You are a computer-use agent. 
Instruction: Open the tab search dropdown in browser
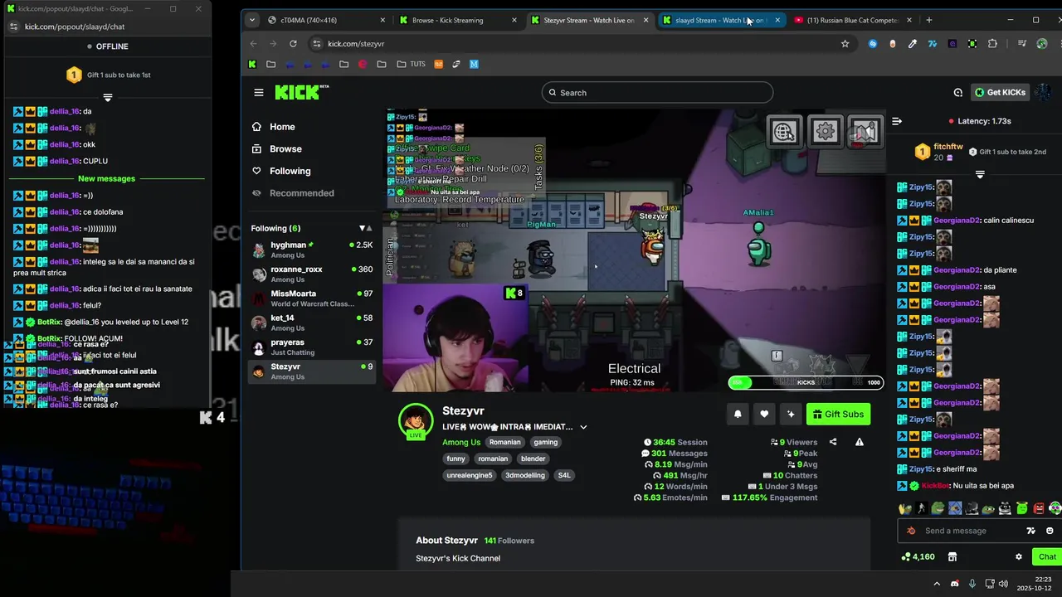[x=254, y=20]
